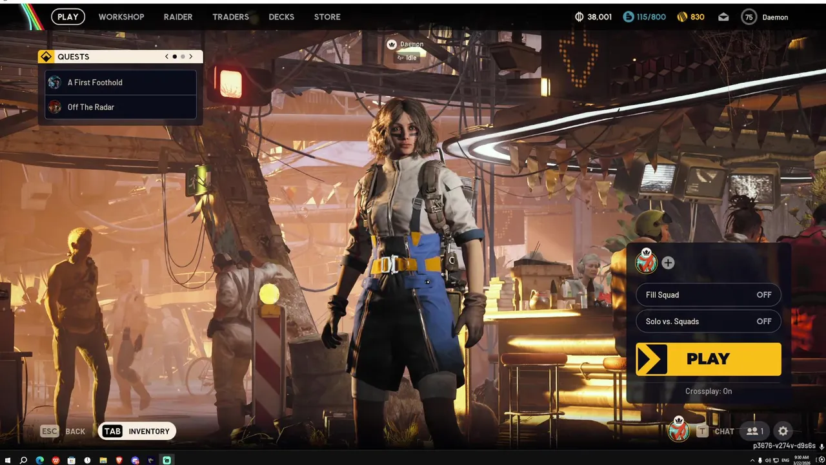This screenshot has width=826, height=465.
Task: Toggle Solo vs. Squads option
Action: pyautogui.click(x=709, y=321)
